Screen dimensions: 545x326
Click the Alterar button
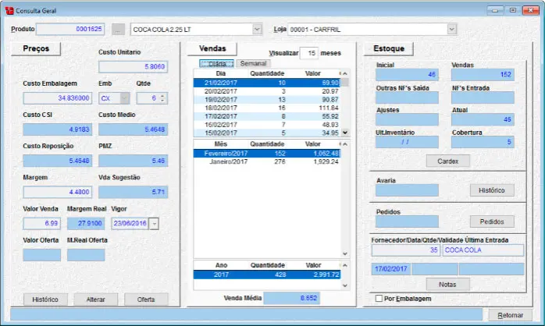coord(95,299)
